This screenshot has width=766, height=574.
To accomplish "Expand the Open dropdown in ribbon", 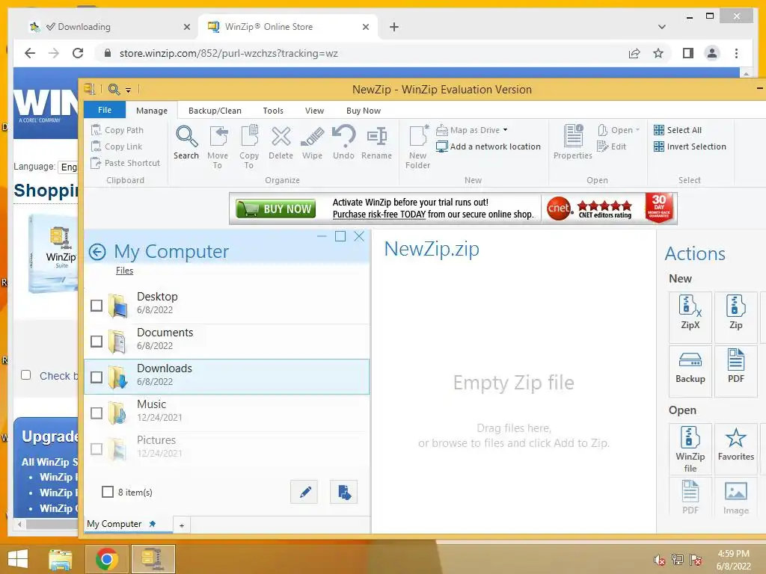I will (637, 130).
